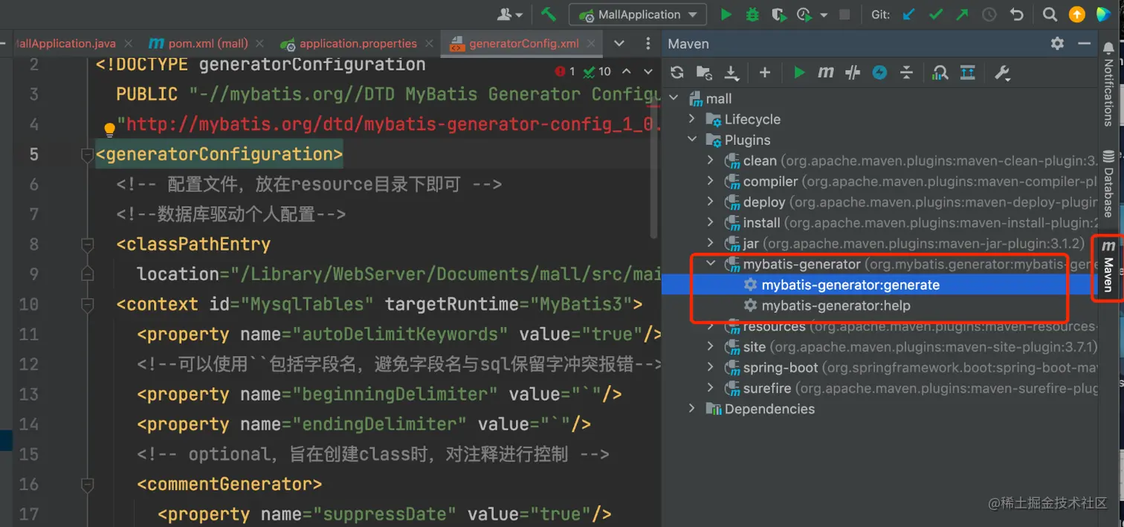Click Git Commit green checkmark
Screen dimensions: 1124x527
(936, 14)
